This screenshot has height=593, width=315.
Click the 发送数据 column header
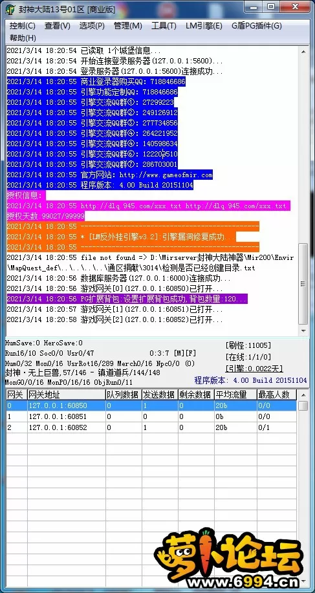tap(160, 395)
